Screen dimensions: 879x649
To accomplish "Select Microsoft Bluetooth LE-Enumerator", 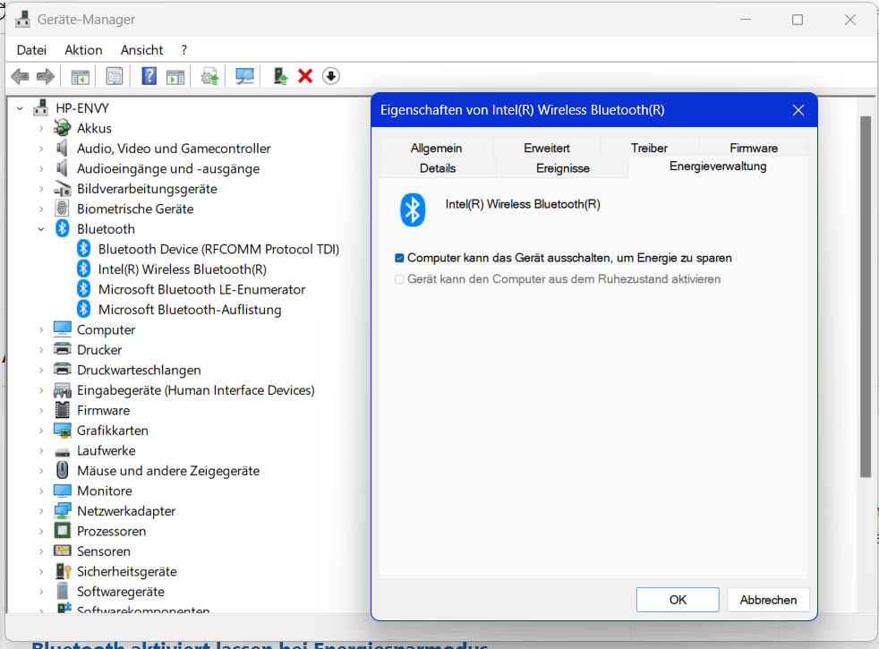I will 201,290.
